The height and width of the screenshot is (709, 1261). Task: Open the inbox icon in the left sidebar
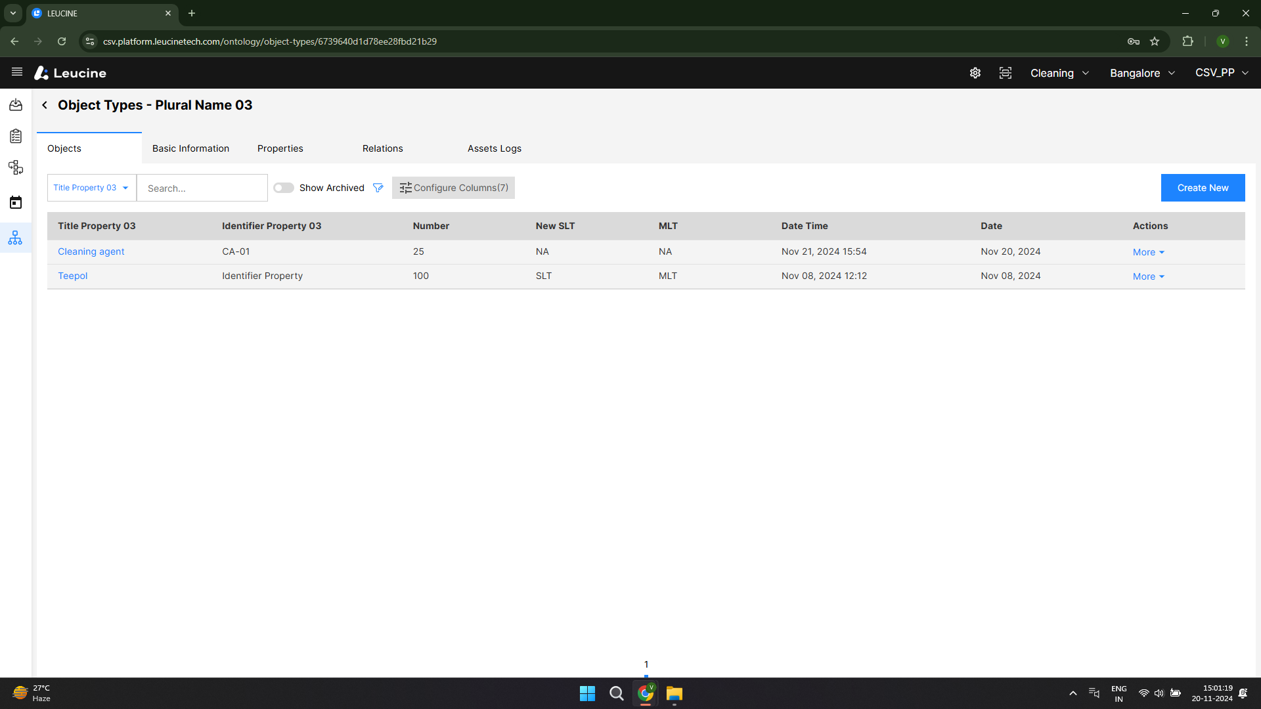(16, 105)
